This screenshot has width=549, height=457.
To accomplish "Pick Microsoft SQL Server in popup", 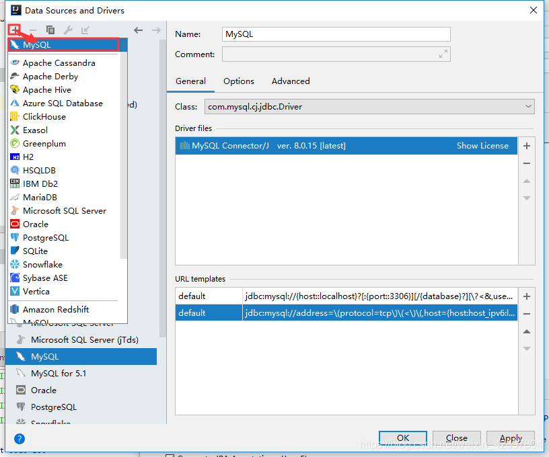I will [x=64, y=211].
